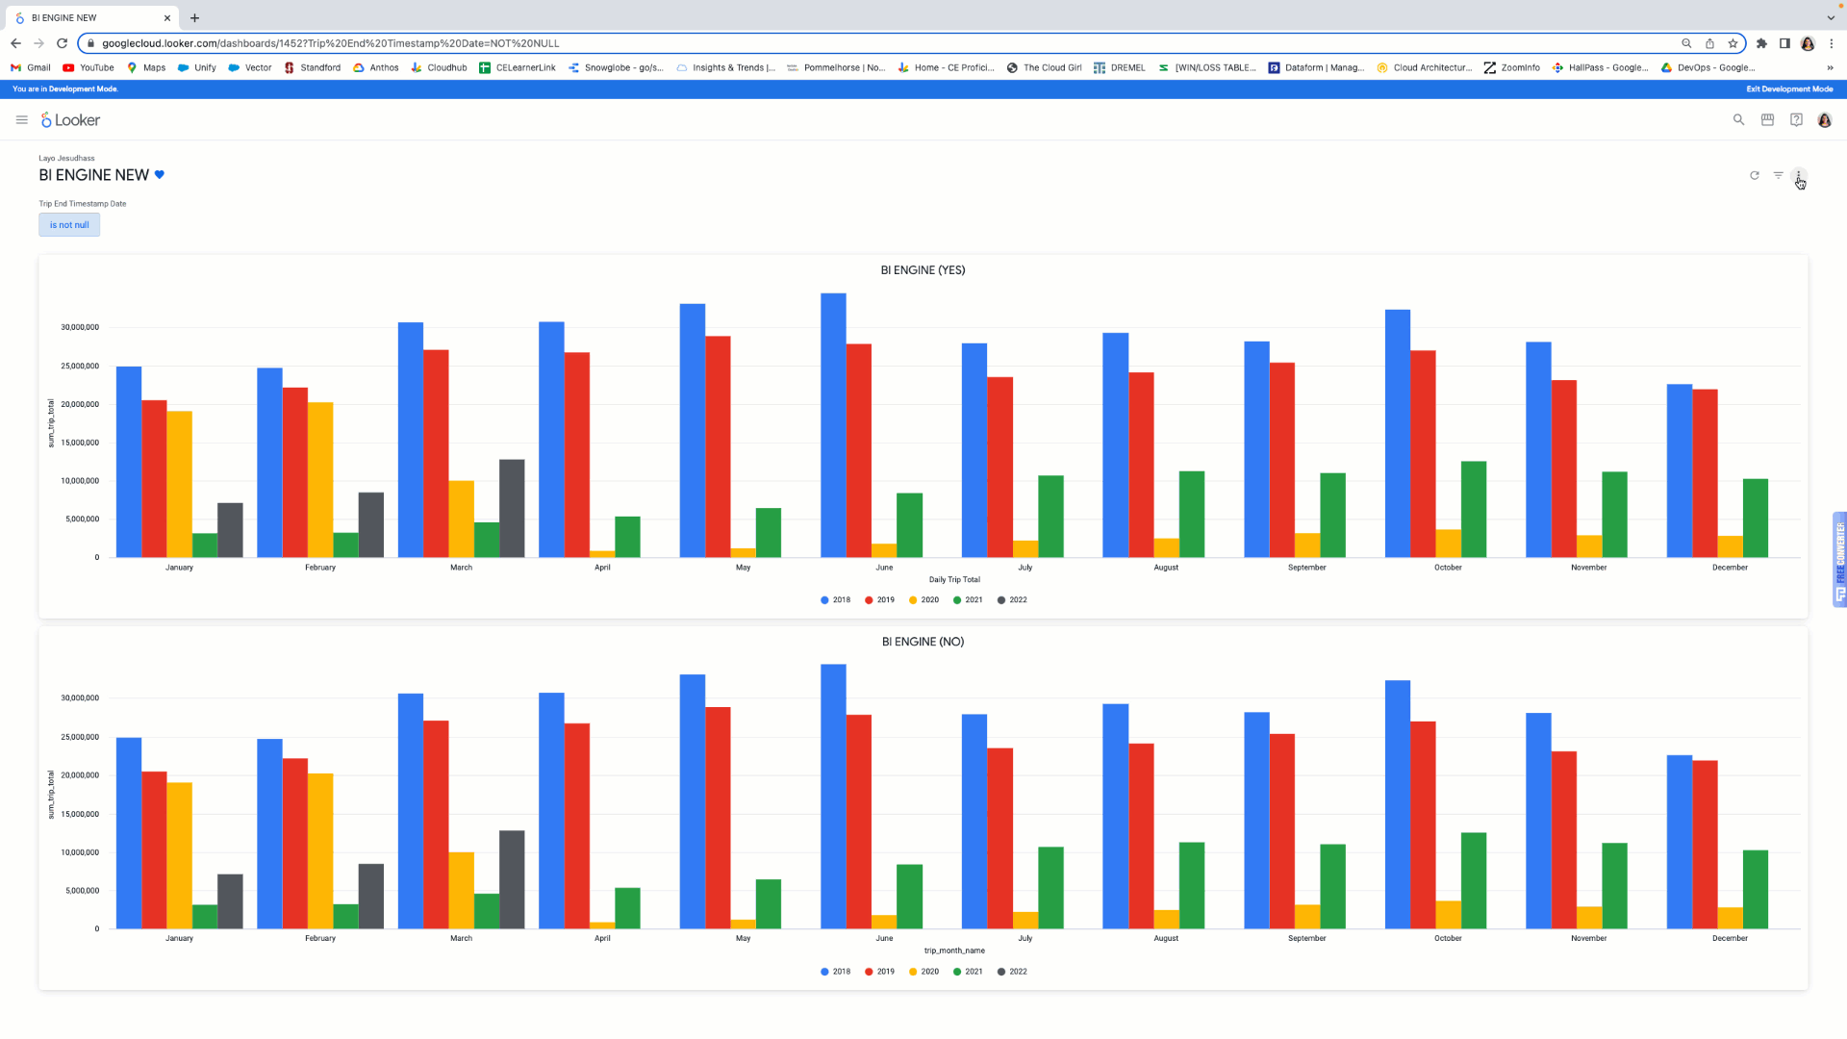Viewport: 1847px width, 1039px height.
Task: Click the yellow 2020 February bar in BI ENGINE (YES)
Action: click(x=320, y=480)
